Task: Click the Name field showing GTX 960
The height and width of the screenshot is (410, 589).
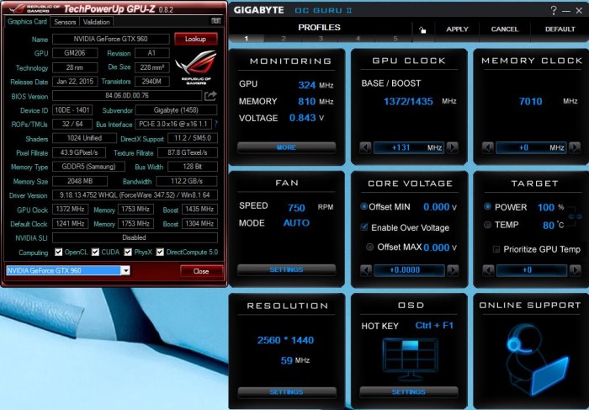Action: pyautogui.click(x=111, y=39)
